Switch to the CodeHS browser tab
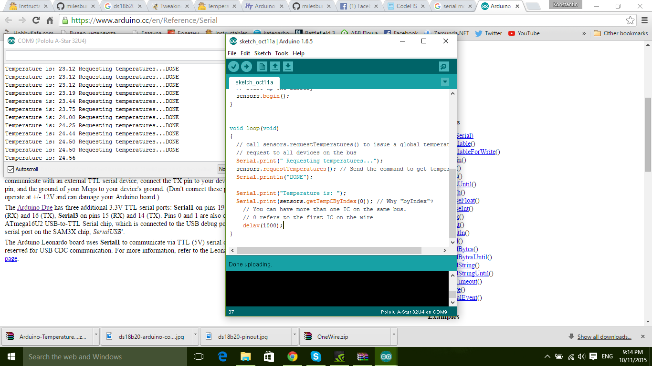The image size is (652, 366). click(x=406, y=6)
